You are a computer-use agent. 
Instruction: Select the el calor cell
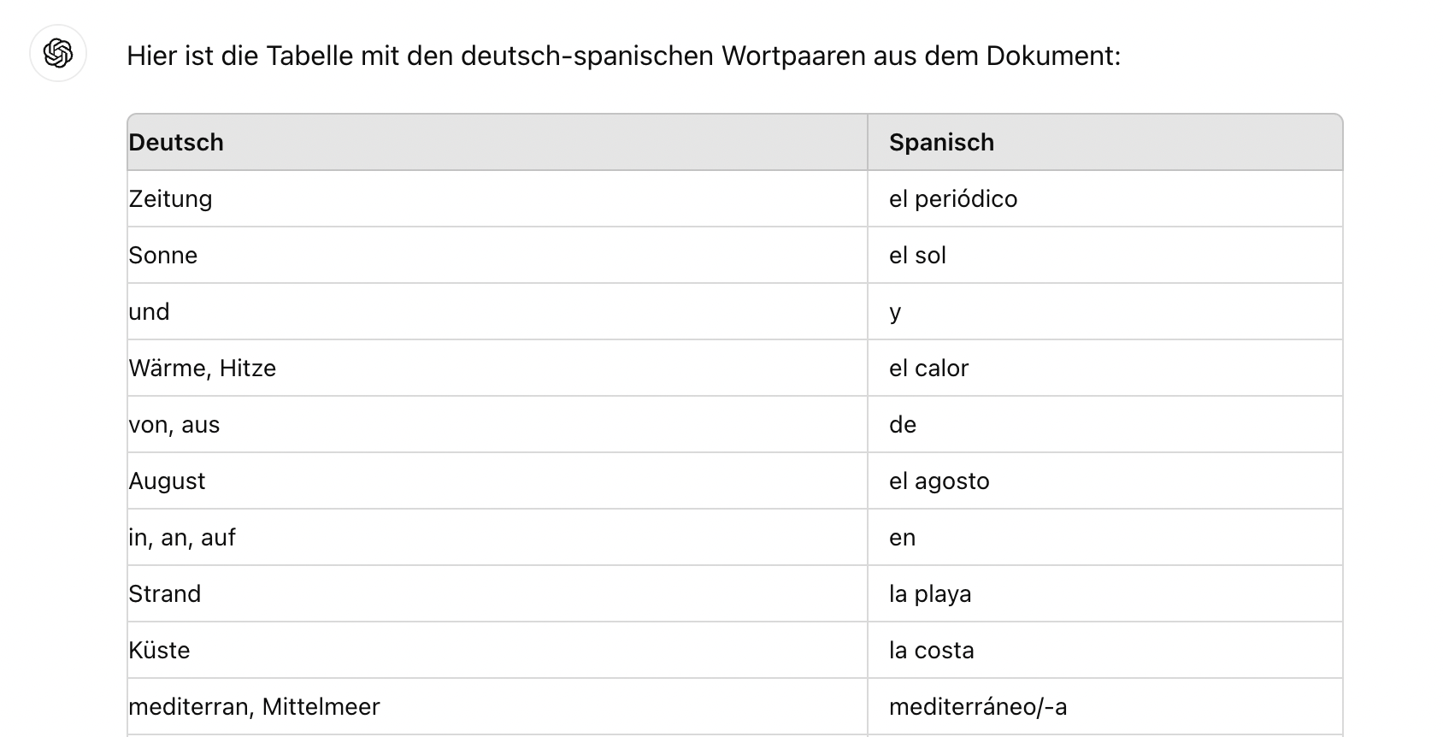click(928, 368)
